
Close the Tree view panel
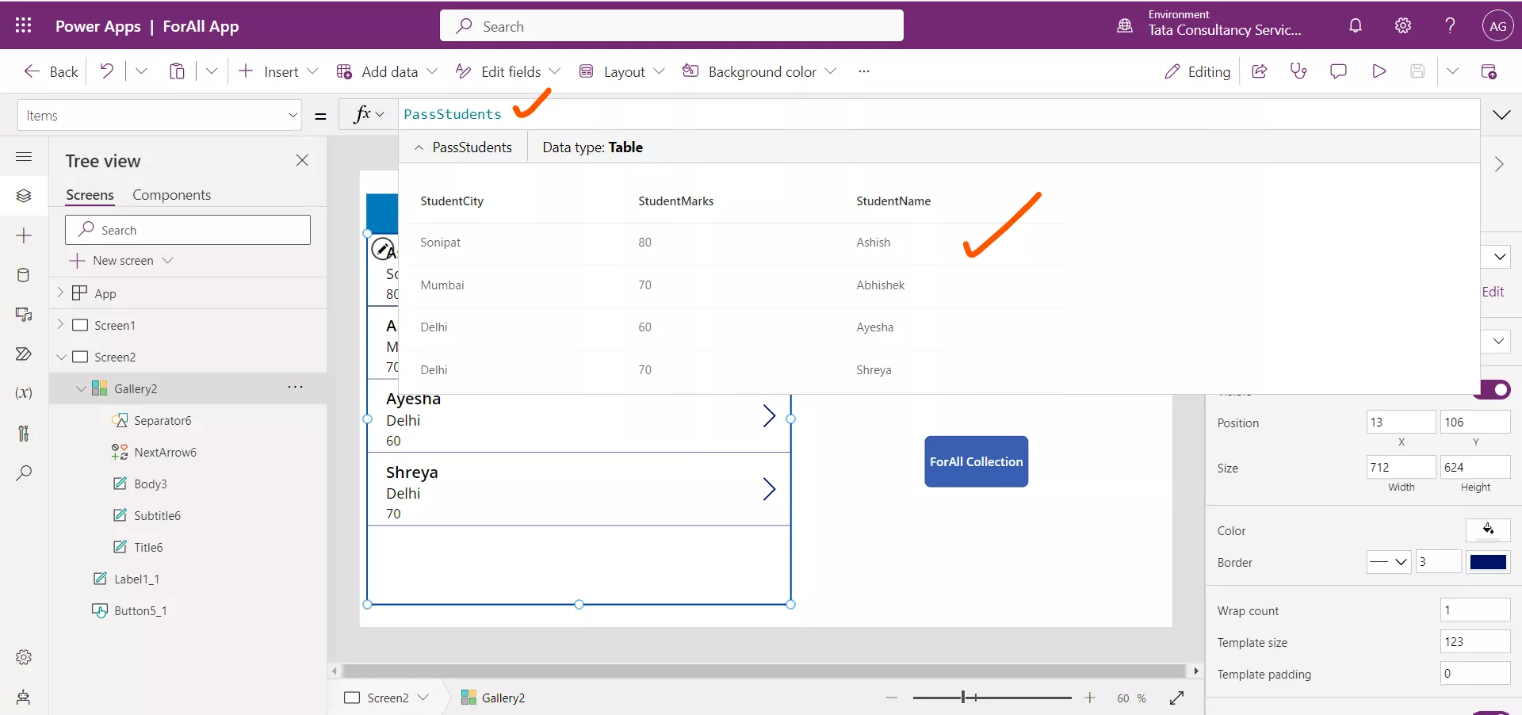coord(302,160)
